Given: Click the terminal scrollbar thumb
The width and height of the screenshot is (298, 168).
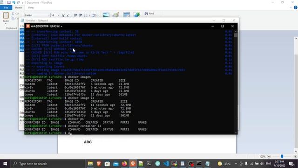Looking at the screenshot, I should click(x=236, y=35).
